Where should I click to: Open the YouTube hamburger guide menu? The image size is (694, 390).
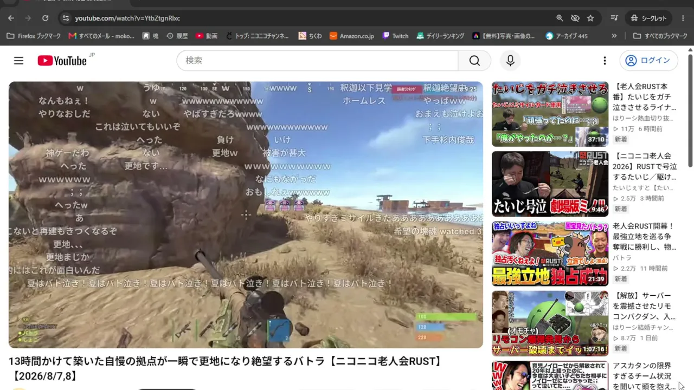pyautogui.click(x=19, y=61)
